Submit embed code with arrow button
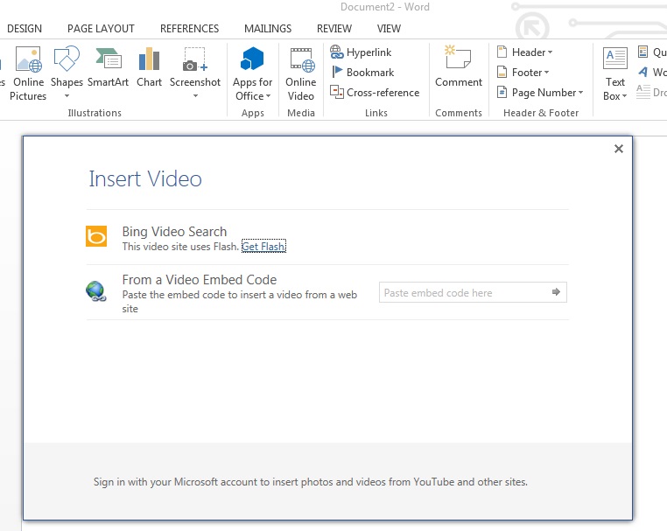Image resolution: width=667 pixels, height=531 pixels. [556, 292]
